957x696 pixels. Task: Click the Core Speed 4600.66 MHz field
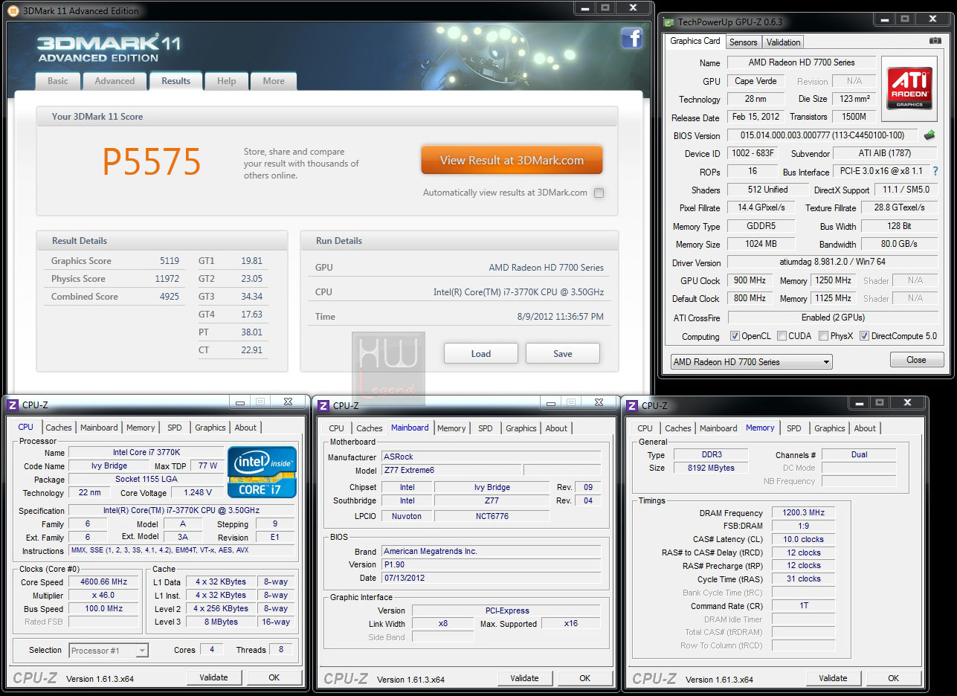coord(104,582)
